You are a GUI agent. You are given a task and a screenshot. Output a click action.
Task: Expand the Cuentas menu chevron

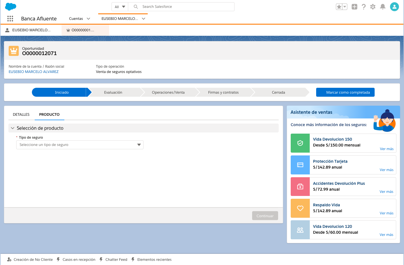[88, 19]
